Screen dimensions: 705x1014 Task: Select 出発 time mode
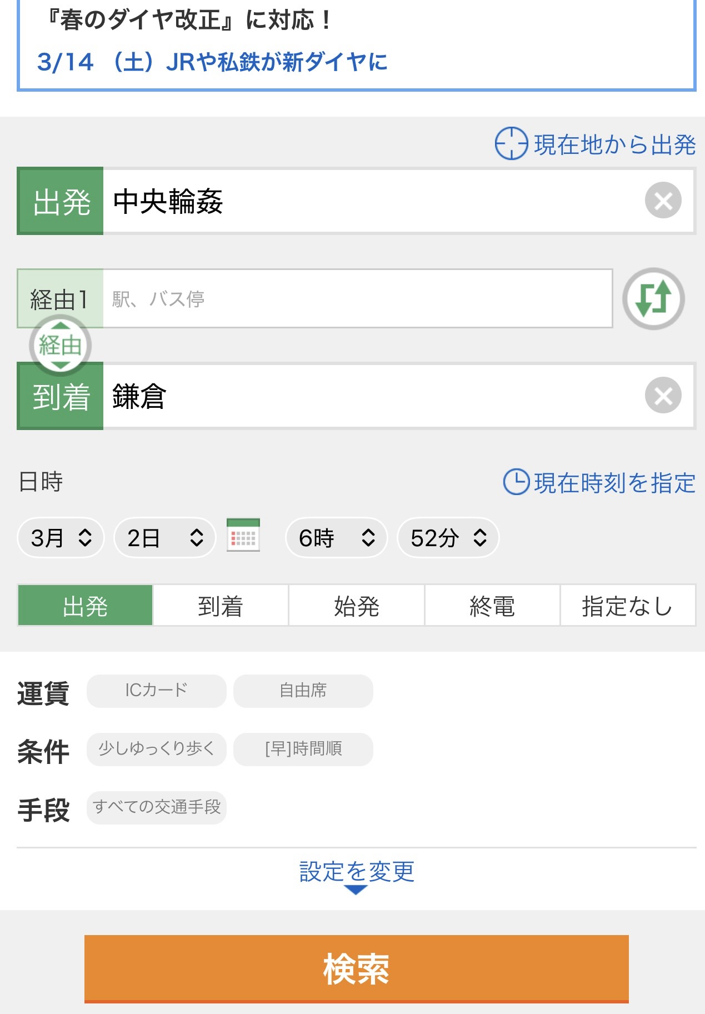[x=85, y=606]
